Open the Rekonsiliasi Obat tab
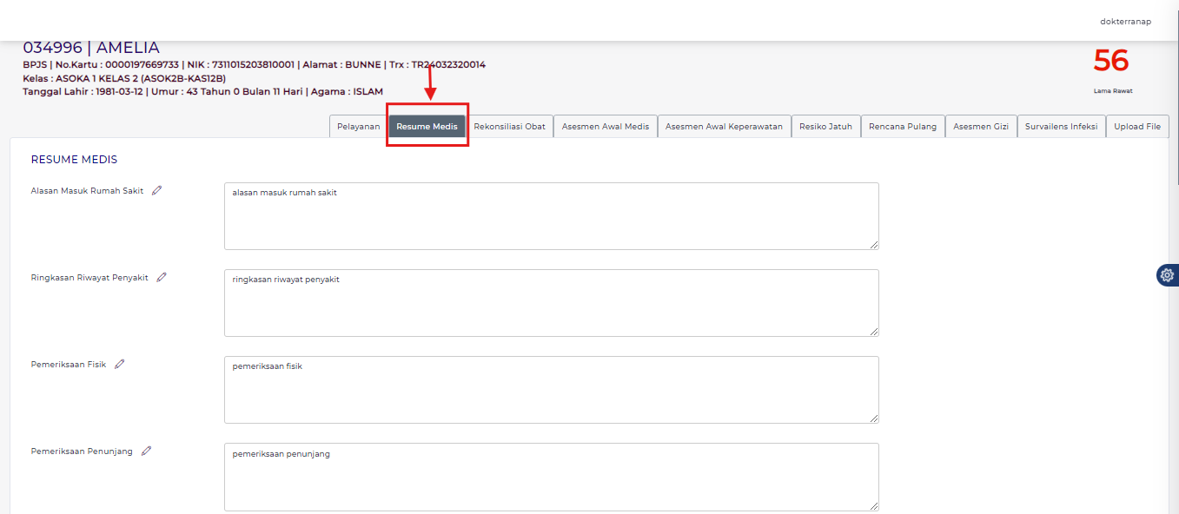1179x514 pixels. pyautogui.click(x=509, y=127)
